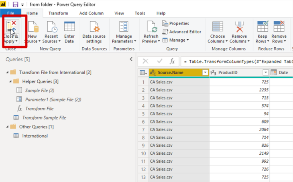Click the Refresh Preview icon
This screenshot has width=293, height=182.
click(151, 26)
